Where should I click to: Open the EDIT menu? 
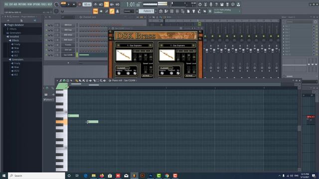coord(11,4)
